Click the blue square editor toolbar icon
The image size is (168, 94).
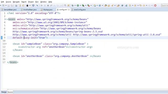(x=33, y=5)
